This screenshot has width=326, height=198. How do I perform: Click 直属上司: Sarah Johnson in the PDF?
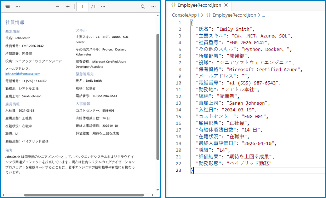pyautogui.click(x=23, y=96)
